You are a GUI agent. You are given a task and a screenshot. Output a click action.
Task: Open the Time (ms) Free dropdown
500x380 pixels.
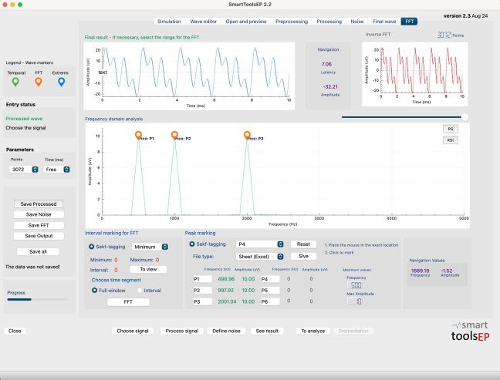tap(57, 170)
